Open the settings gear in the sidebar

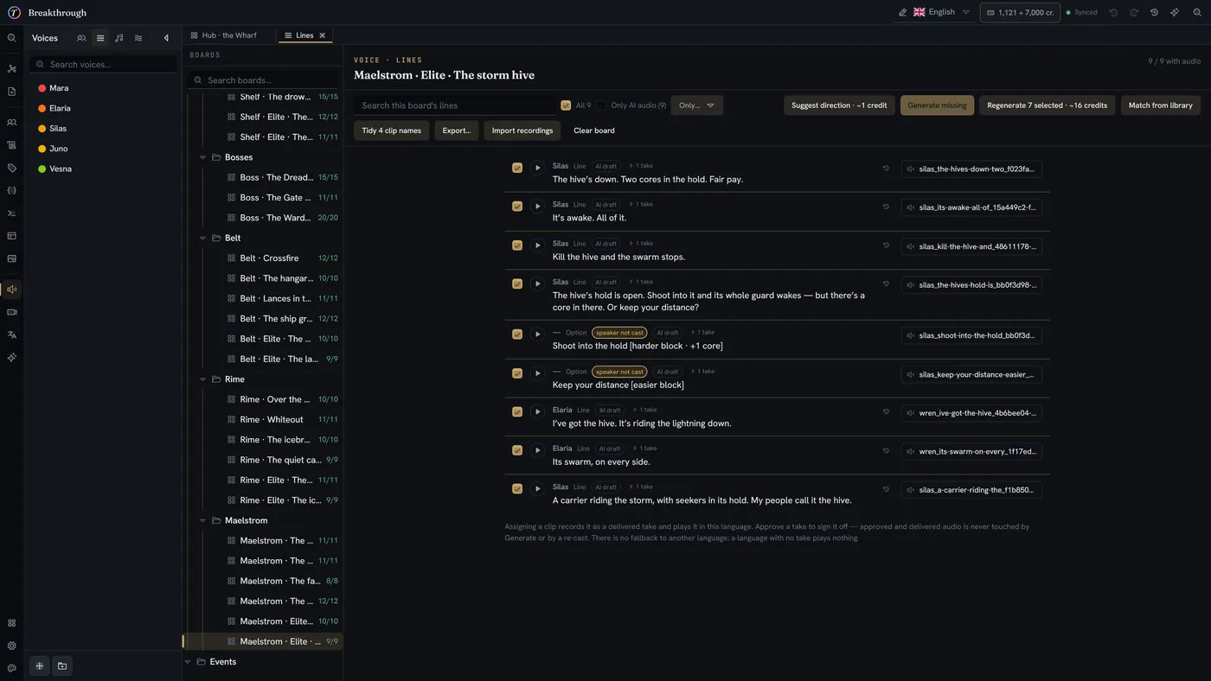pos(12,646)
